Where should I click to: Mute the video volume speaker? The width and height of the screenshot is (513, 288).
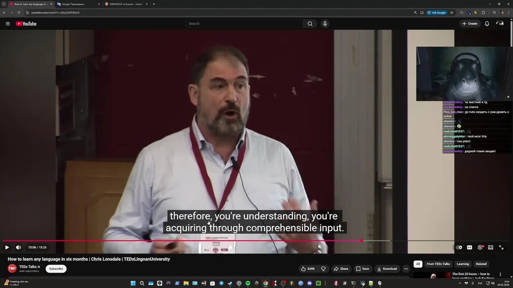(x=18, y=248)
